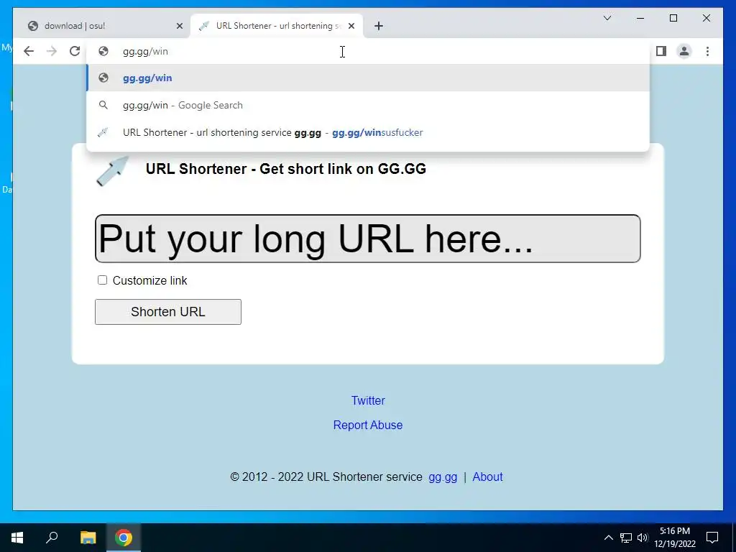
Task: Open the Twitter link
Action: (x=368, y=400)
